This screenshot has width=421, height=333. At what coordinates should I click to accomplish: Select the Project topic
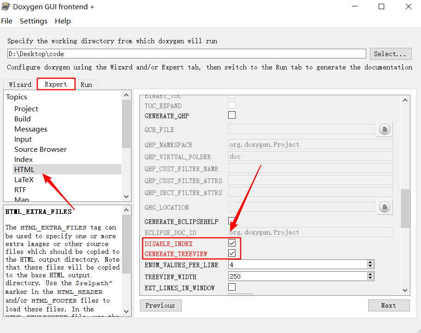[26, 109]
